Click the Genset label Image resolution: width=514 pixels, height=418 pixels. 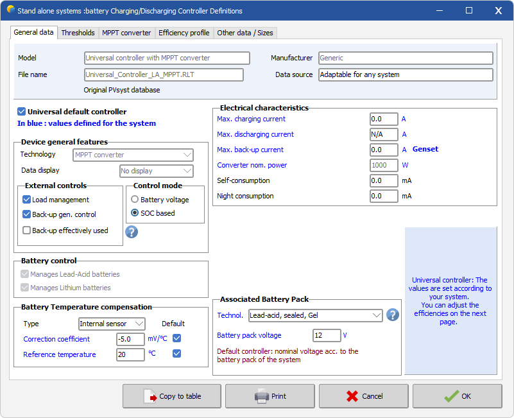[425, 149]
